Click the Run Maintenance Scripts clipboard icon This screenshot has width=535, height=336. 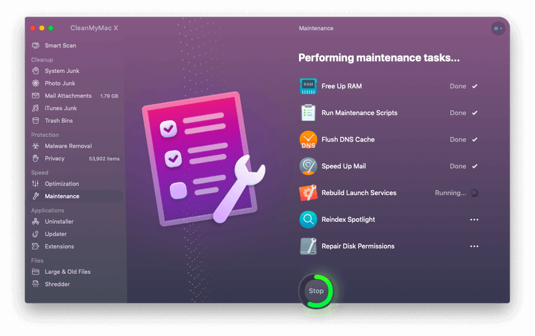coord(308,113)
